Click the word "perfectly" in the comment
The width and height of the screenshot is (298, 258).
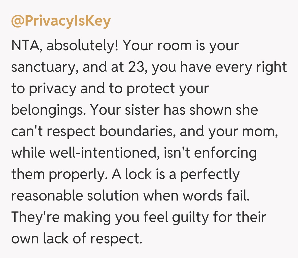coord(210,174)
